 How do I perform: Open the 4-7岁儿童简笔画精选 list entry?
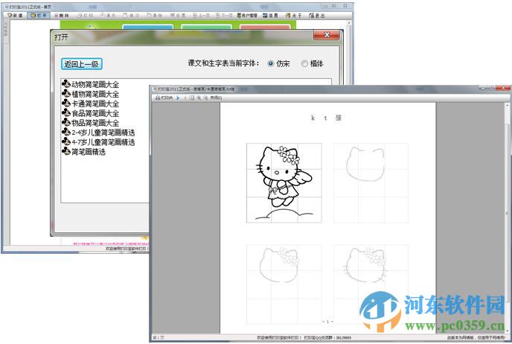click(x=98, y=142)
